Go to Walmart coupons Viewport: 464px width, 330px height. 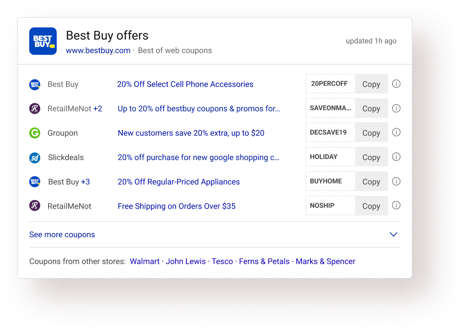(x=144, y=261)
